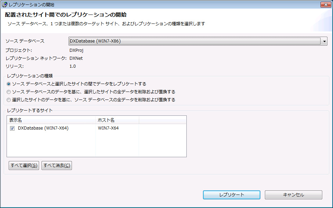Click the WIN7-X64 host name cell

tap(108, 128)
